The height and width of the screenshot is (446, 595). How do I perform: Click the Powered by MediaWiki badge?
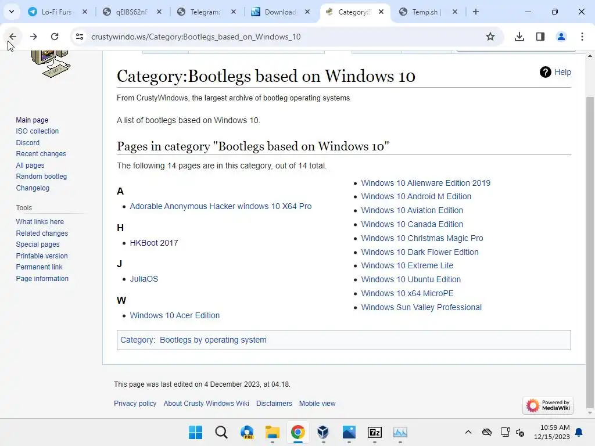547,405
